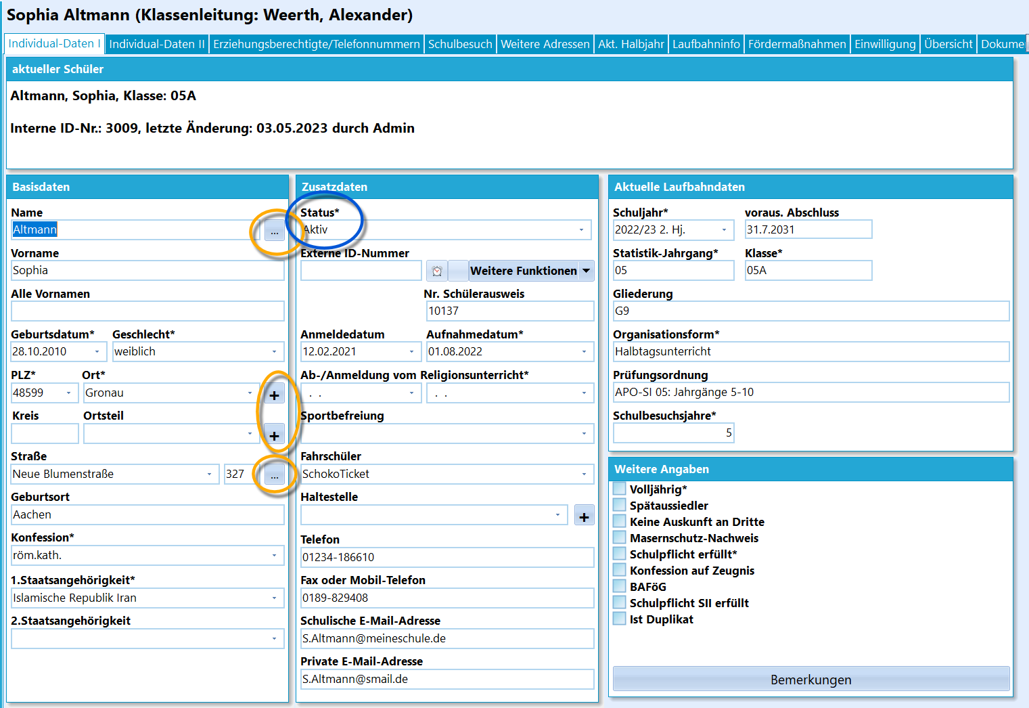Expand the Schuljahr dropdown
Viewport: 1029px width, 708px height.
[x=724, y=230]
